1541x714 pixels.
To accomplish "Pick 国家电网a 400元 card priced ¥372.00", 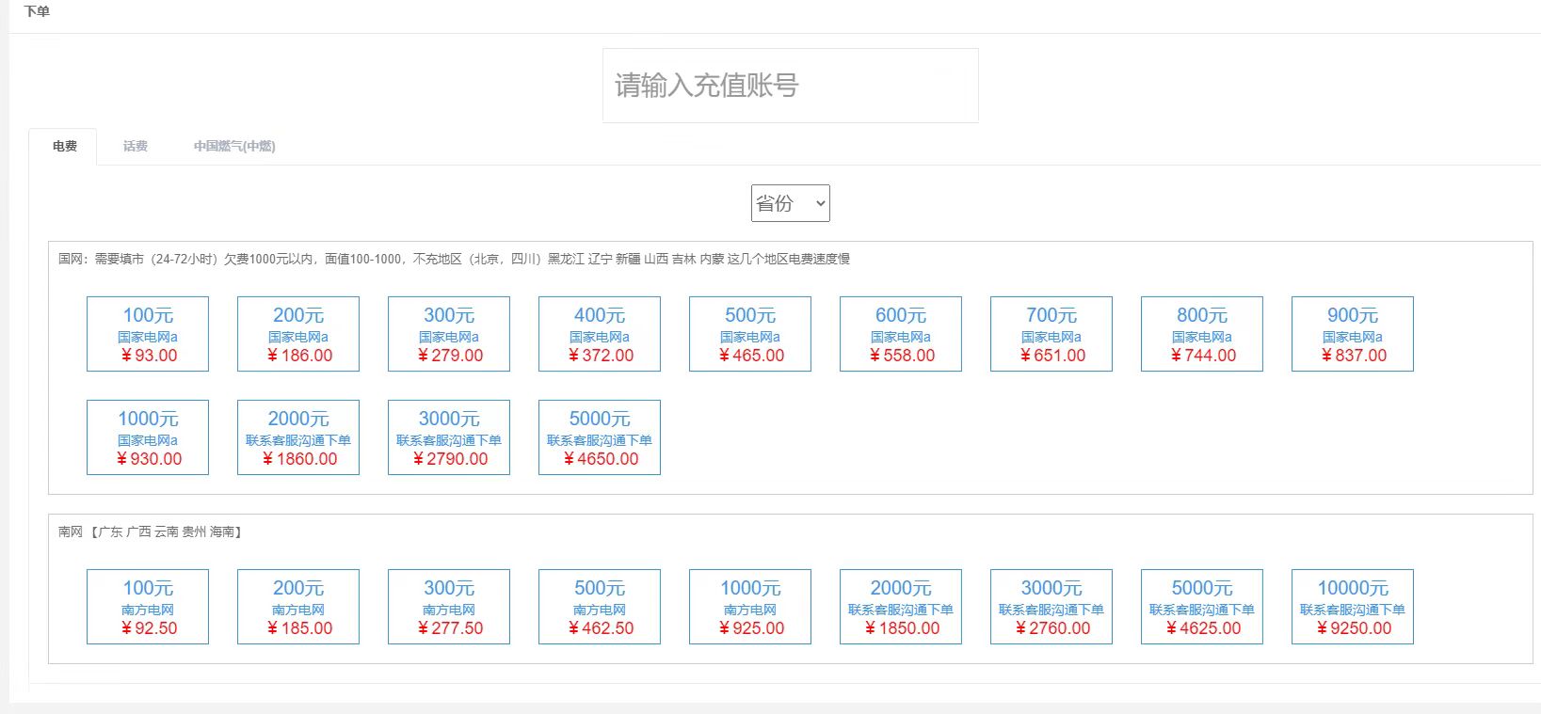I will [x=600, y=334].
